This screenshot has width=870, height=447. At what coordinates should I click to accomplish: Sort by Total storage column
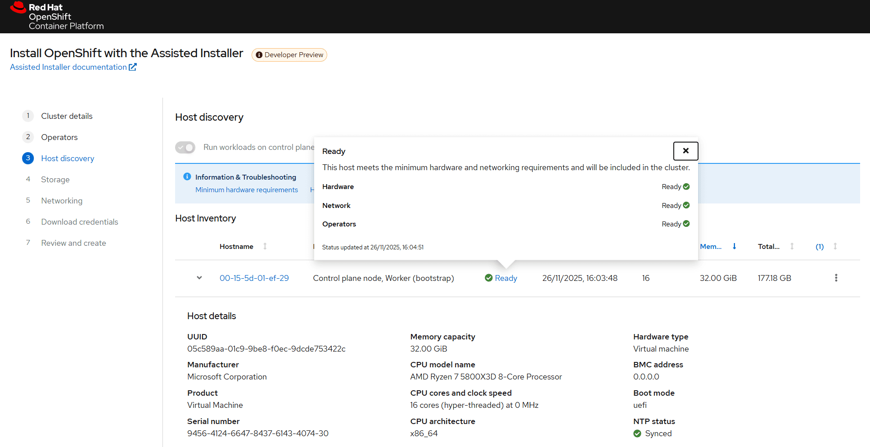click(792, 246)
